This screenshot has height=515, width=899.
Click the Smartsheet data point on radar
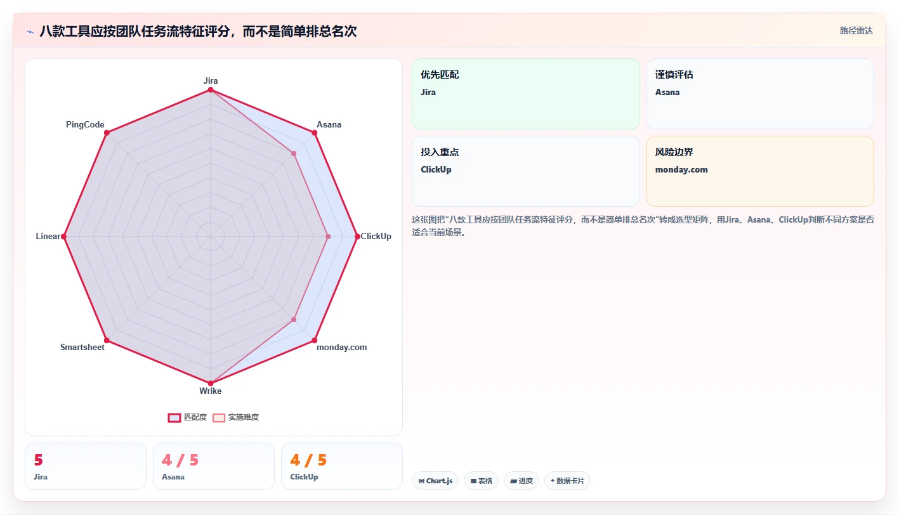point(107,341)
